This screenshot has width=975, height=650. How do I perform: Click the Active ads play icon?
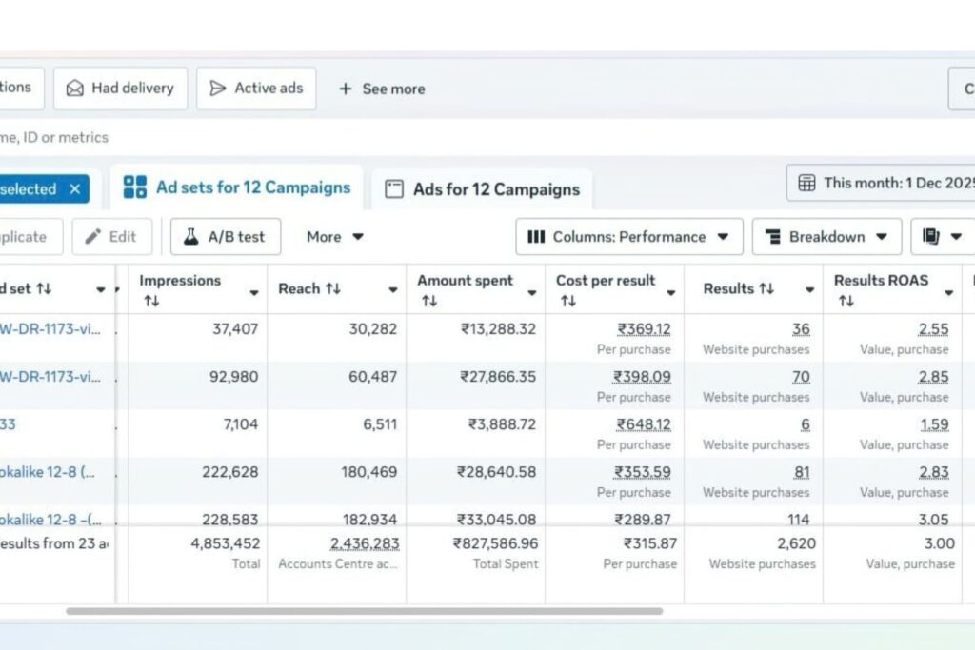[216, 88]
